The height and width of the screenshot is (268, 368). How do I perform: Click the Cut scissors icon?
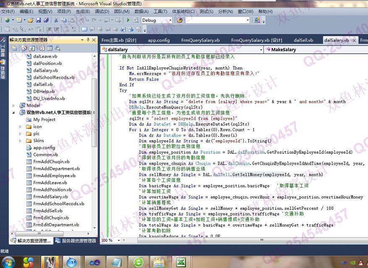pos(56,21)
